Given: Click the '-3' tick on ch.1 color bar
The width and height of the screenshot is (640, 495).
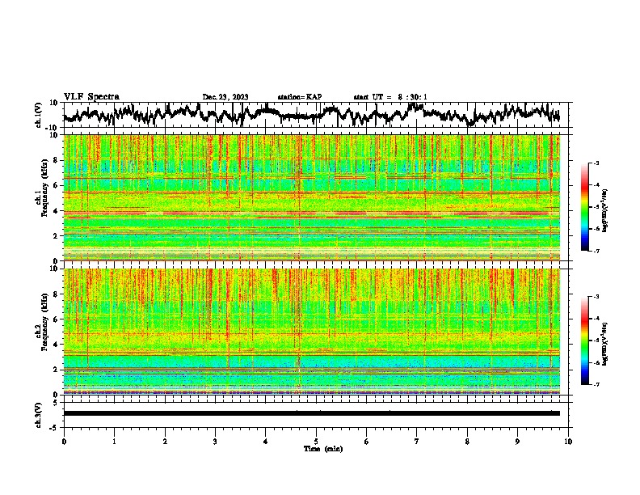Looking at the screenshot, I should click(x=596, y=163).
